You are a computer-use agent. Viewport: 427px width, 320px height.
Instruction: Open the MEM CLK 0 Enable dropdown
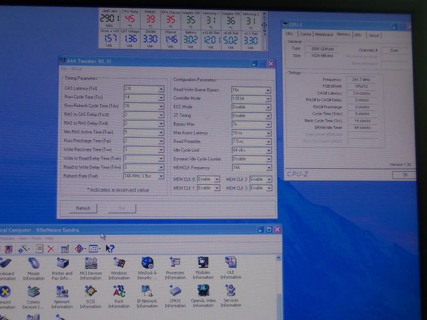pos(217,180)
